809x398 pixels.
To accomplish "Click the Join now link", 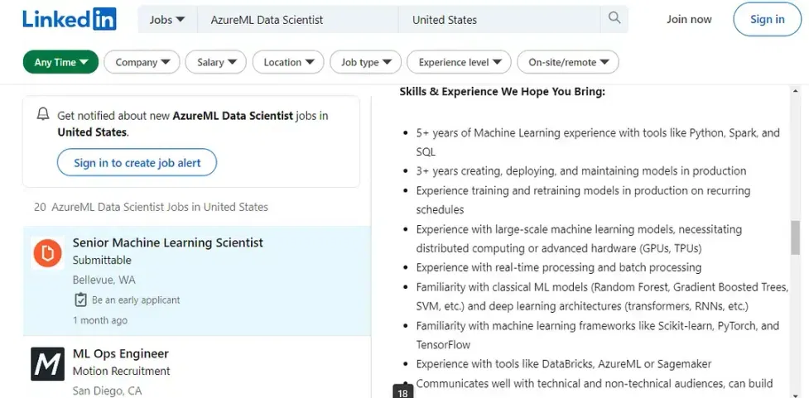I will pyautogui.click(x=689, y=19).
